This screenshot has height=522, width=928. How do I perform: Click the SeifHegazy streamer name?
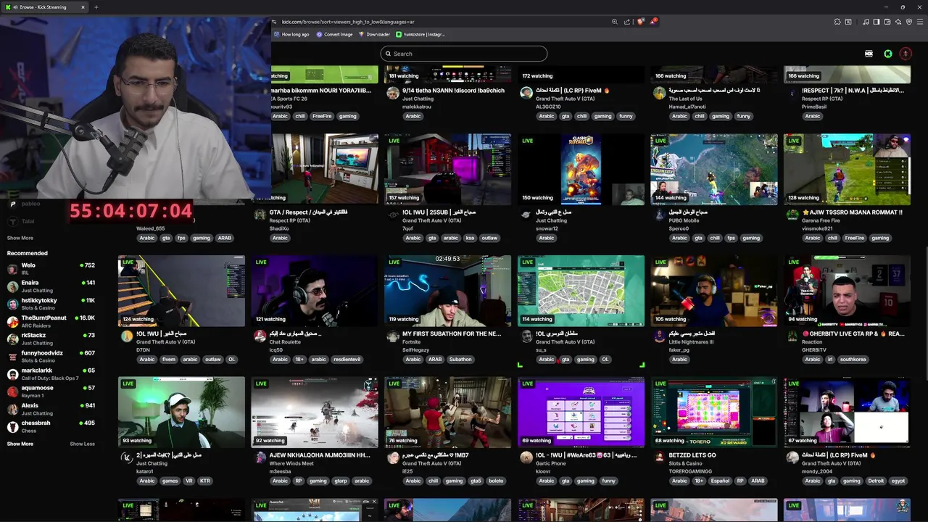click(415, 350)
